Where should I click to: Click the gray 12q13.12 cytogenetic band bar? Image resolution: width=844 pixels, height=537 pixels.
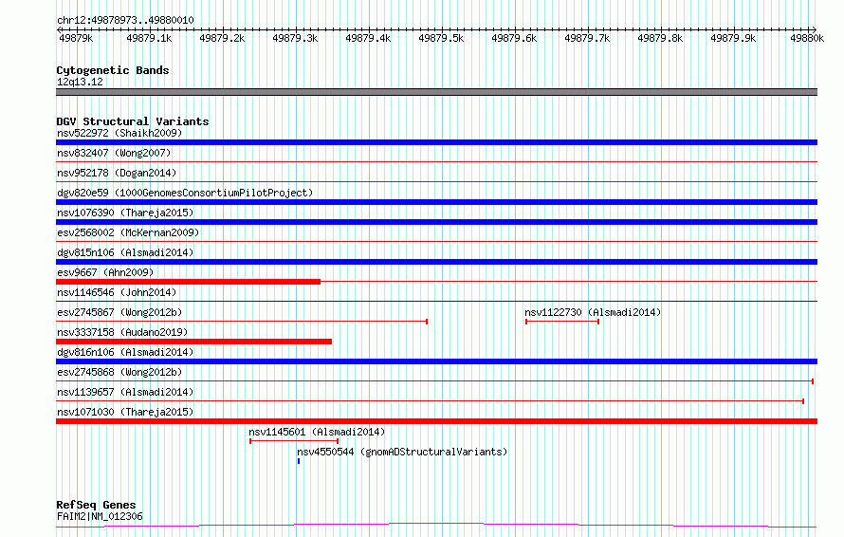436,92
